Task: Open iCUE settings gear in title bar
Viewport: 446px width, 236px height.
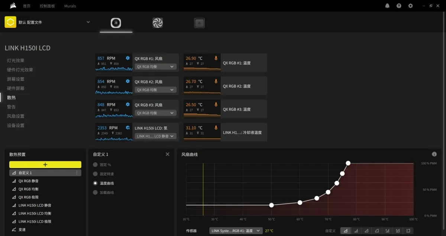Action: (410, 6)
